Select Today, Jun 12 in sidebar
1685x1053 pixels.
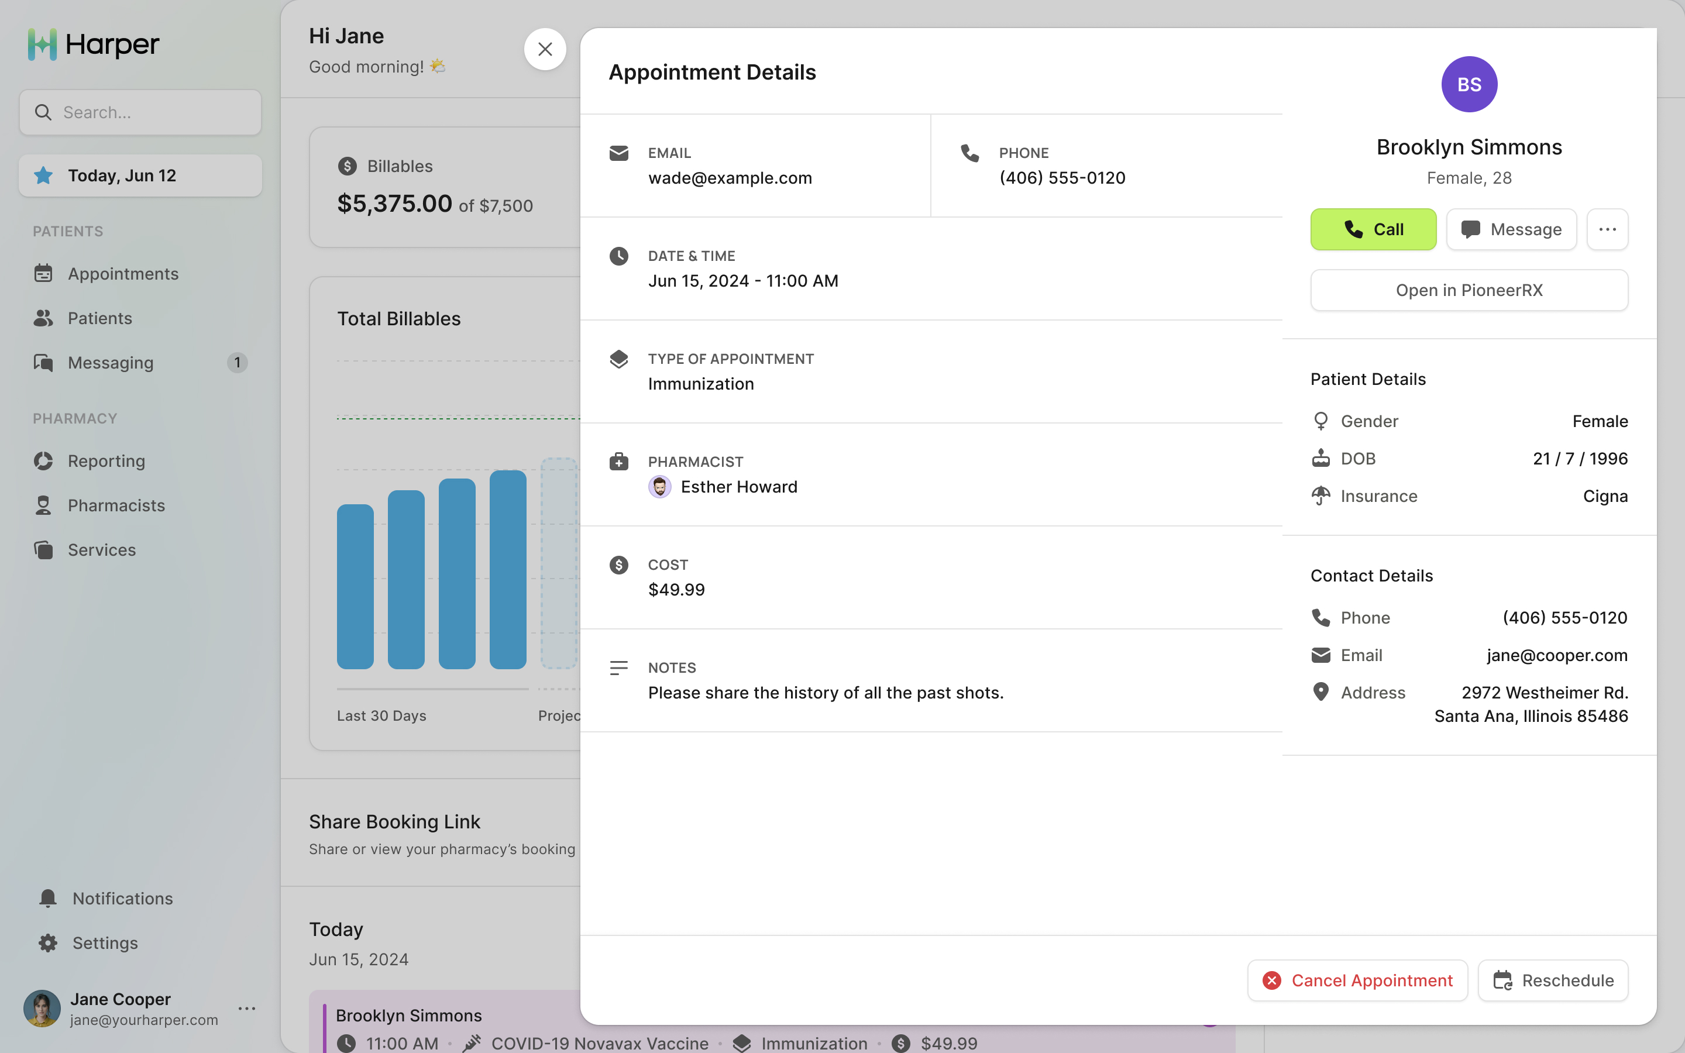pos(140,175)
